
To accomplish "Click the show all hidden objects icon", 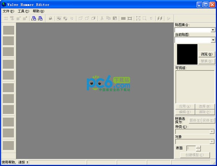I will [93, 18].
